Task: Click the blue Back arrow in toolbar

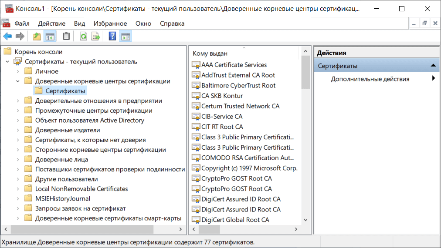Action: 7,37
